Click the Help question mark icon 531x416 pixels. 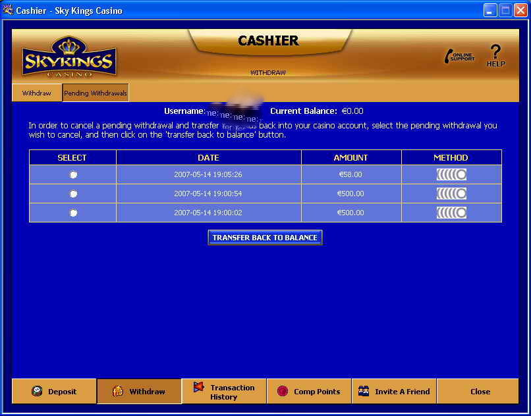point(496,56)
